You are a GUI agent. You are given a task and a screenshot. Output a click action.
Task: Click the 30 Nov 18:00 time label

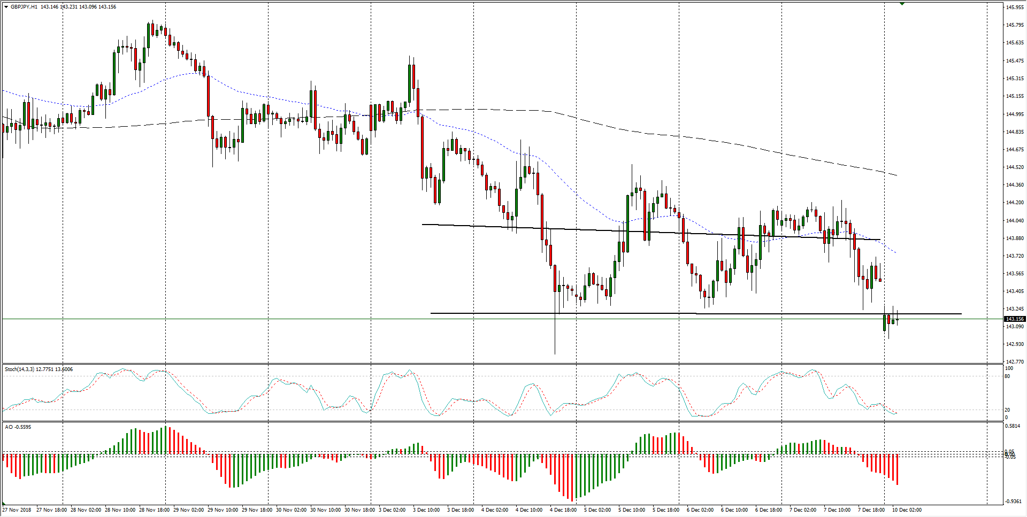[x=359, y=510]
